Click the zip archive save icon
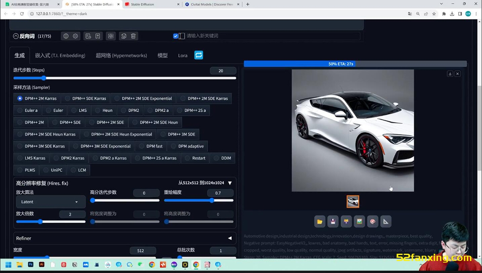The image size is (482, 273). point(346,221)
